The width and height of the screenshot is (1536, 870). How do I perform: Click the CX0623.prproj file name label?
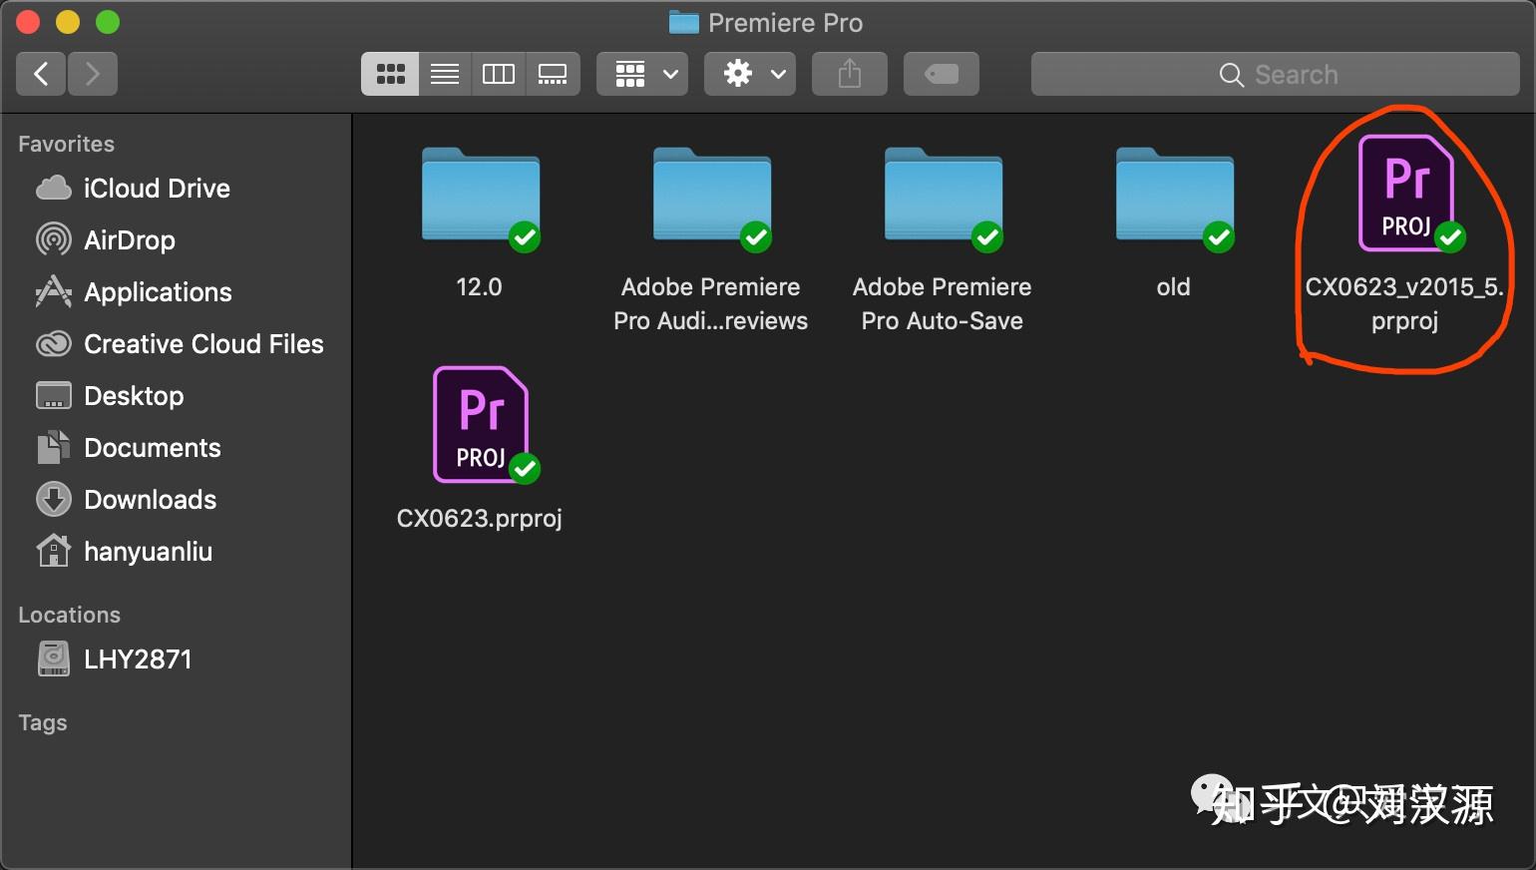[x=480, y=519]
